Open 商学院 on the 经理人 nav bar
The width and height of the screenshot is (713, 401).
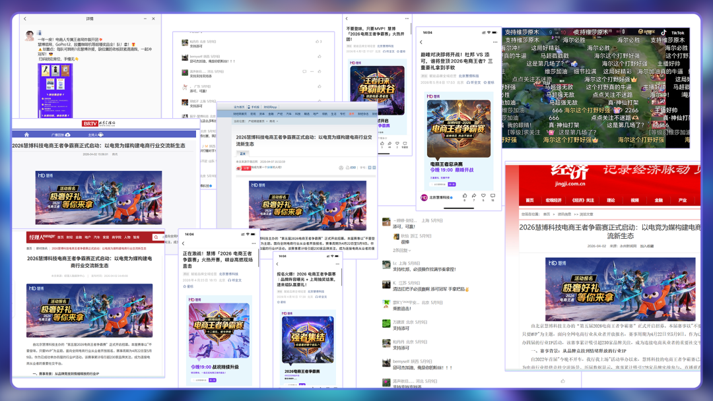(116, 237)
